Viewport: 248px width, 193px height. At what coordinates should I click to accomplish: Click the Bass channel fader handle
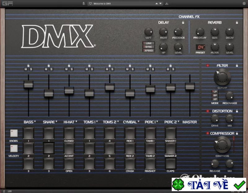[x=29, y=84]
